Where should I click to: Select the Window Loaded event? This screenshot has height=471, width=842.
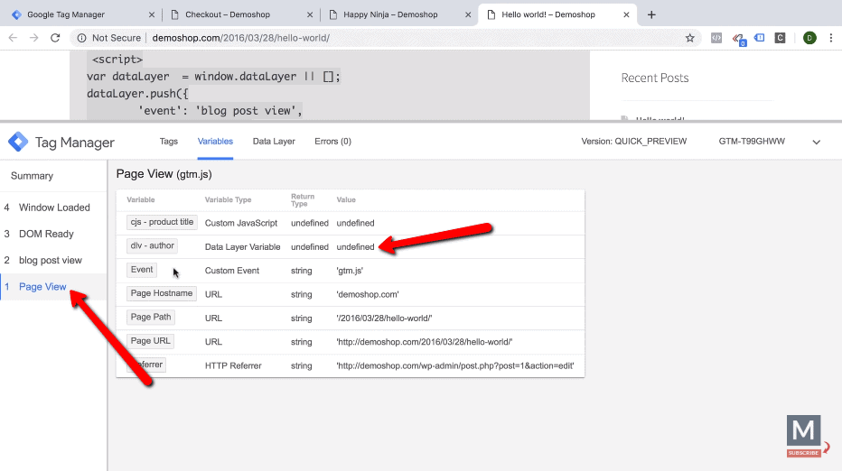pos(53,208)
